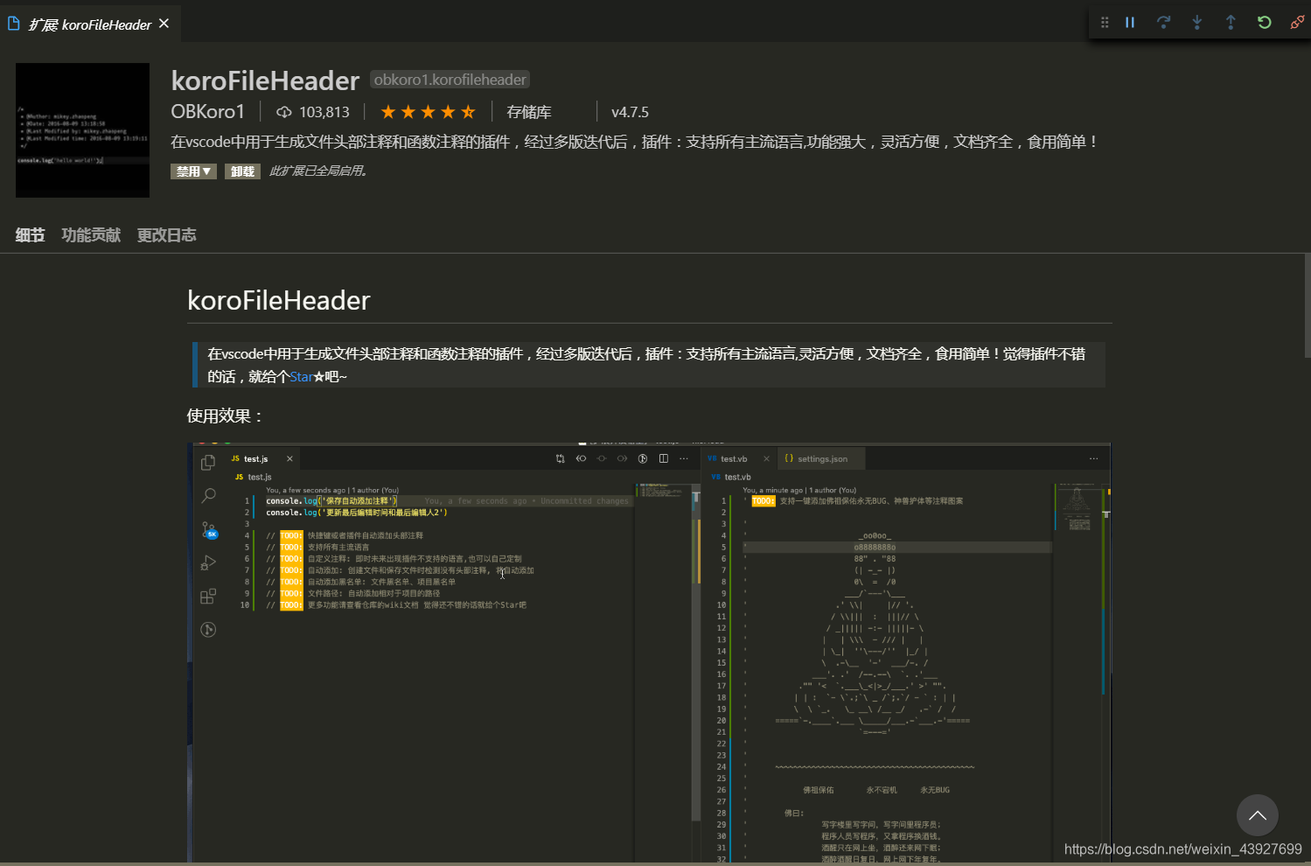Click the scroll-to-top circle button
Screen dimensions: 1311x866
[1257, 815]
